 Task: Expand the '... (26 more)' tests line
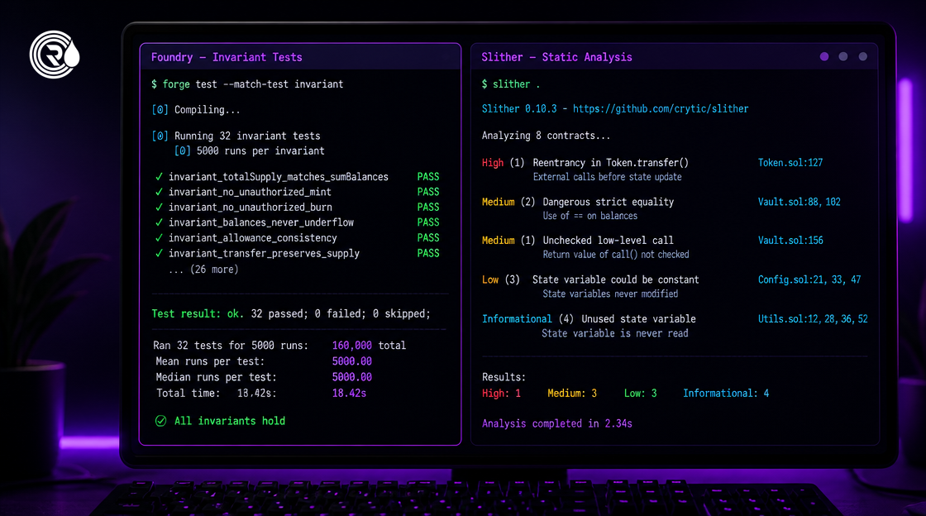click(x=203, y=270)
